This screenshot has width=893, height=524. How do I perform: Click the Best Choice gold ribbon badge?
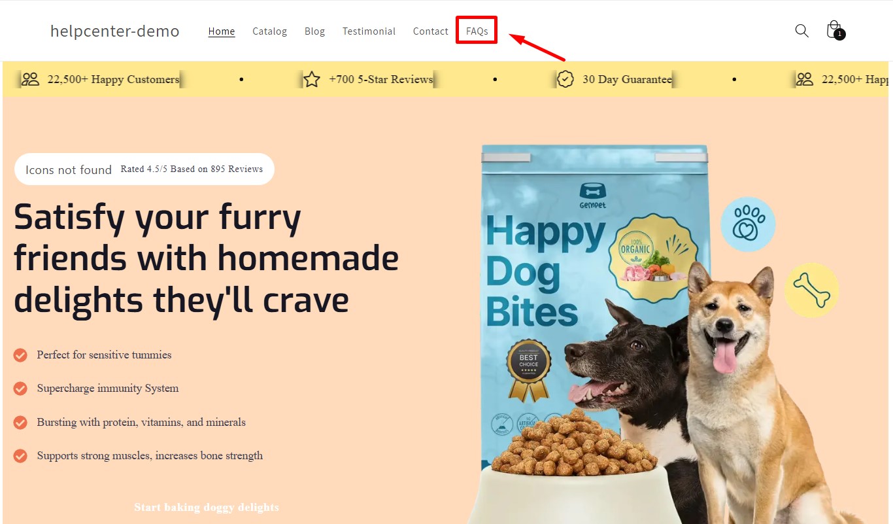[x=529, y=370]
